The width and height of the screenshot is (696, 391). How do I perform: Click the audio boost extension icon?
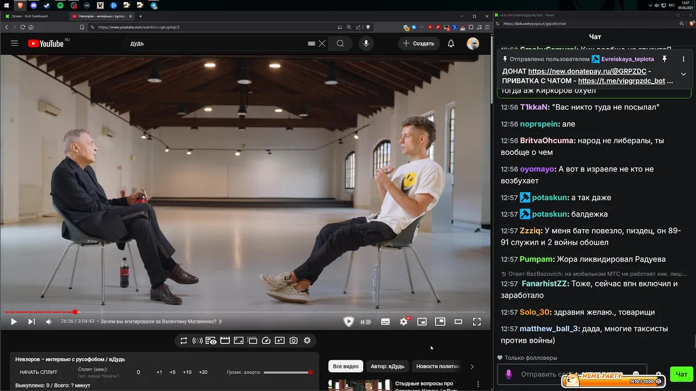[197, 340]
